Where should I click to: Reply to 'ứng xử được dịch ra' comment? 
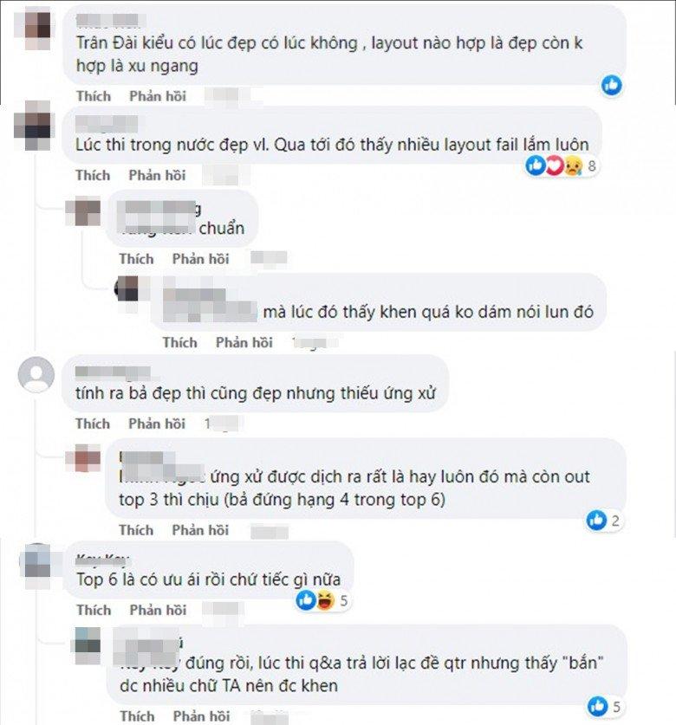point(200,530)
